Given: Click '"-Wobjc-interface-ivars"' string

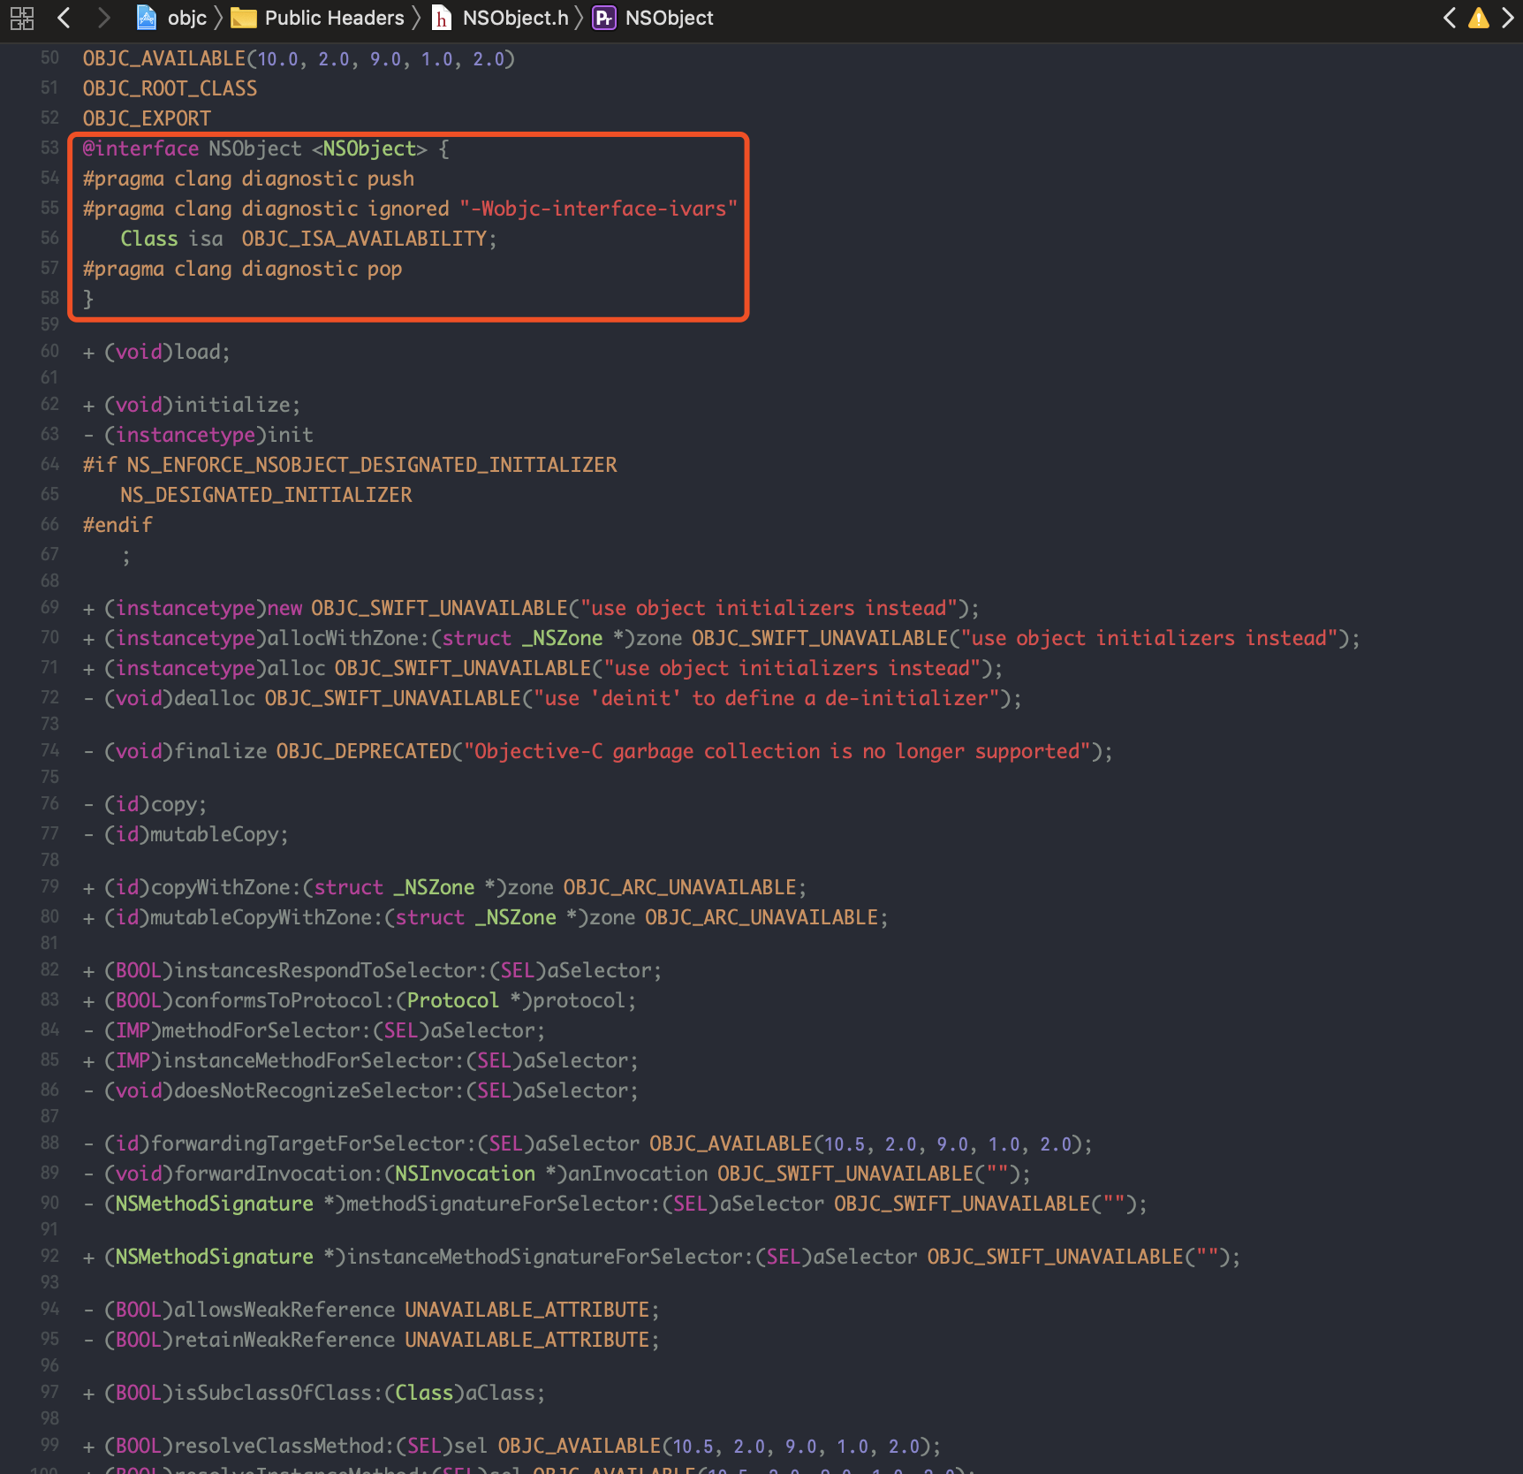Looking at the screenshot, I should pyautogui.click(x=598, y=209).
